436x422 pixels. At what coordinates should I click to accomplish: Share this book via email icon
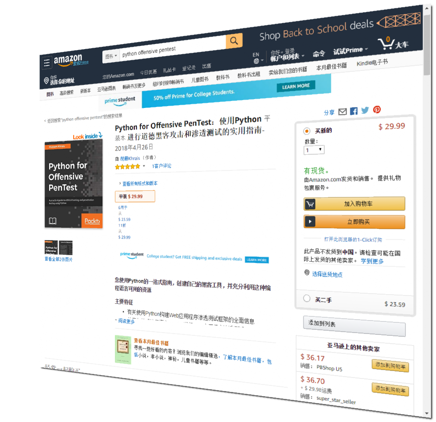342,112
